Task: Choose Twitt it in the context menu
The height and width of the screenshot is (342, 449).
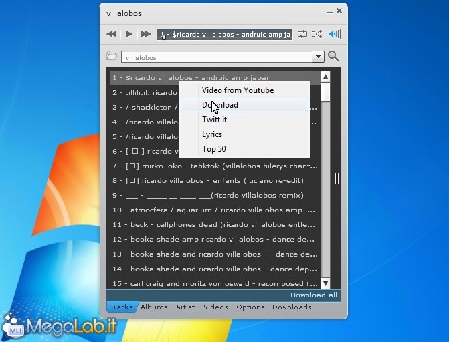Action: point(244,120)
